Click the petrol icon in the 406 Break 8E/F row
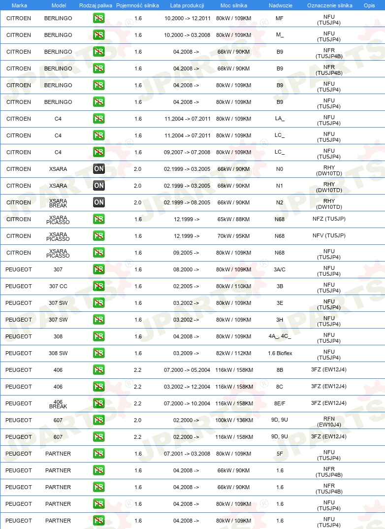The image size is (385, 529). tap(99, 403)
